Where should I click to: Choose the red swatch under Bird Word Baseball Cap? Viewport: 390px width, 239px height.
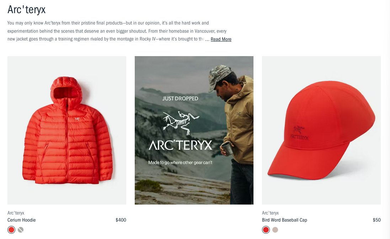[x=266, y=230]
